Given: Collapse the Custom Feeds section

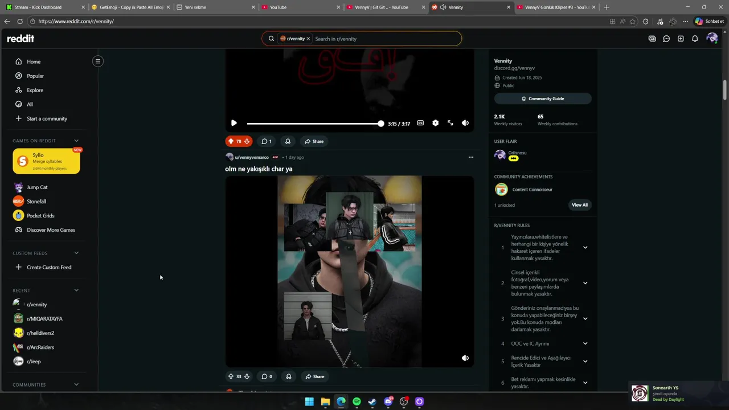Looking at the screenshot, I should (x=76, y=253).
